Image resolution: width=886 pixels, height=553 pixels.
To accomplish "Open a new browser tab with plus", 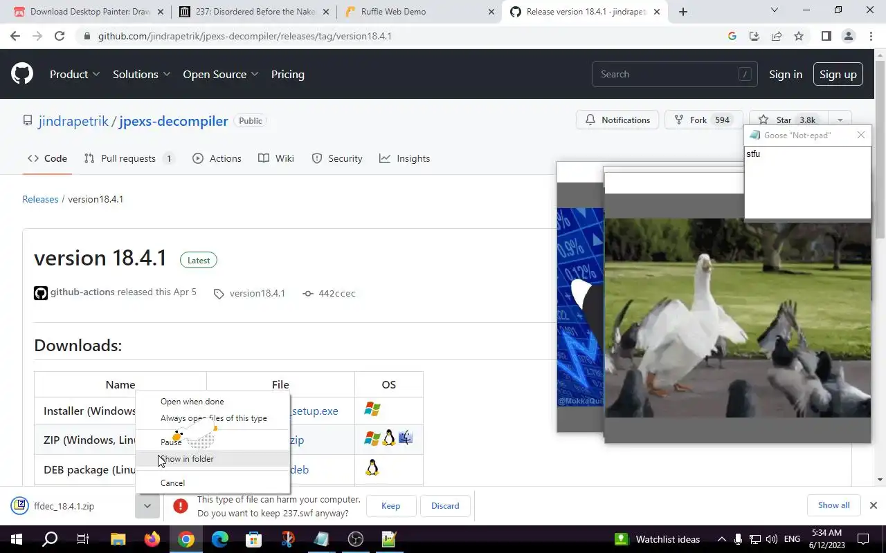I will pyautogui.click(x=683, y=12).
